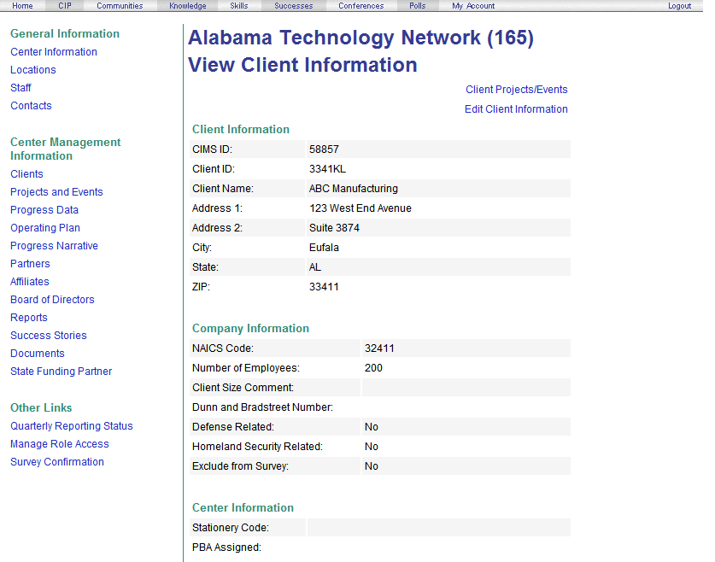Go to Locations page
The width and height of the screenshot is (715, 562).
pyautogui.click(x=33, y=70)
